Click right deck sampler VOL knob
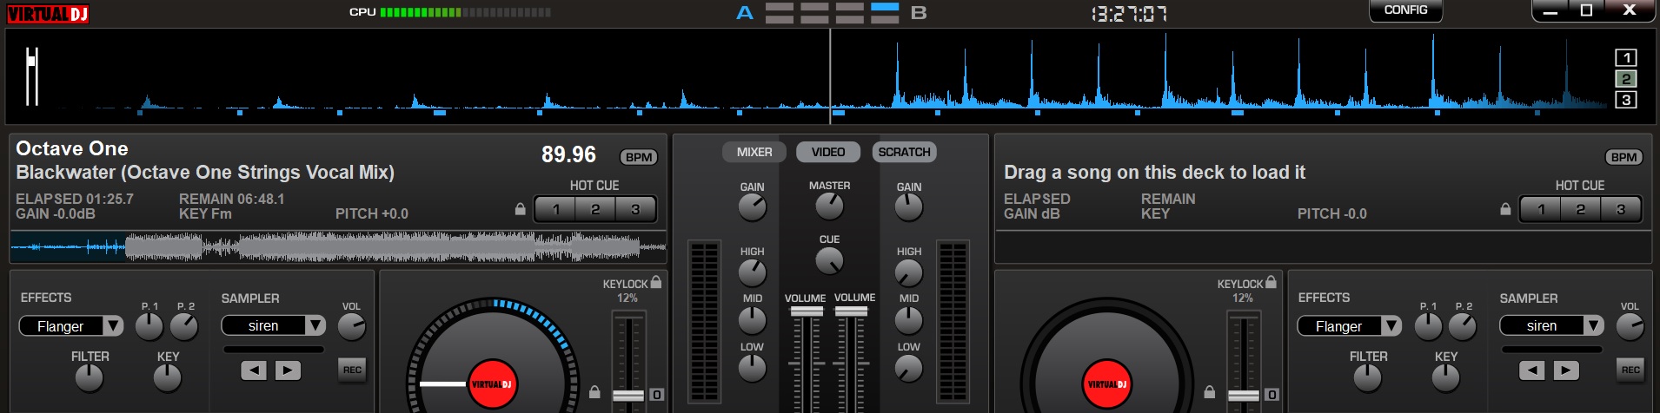The height and width of the screenshot is (413, 1660). 1630,327
